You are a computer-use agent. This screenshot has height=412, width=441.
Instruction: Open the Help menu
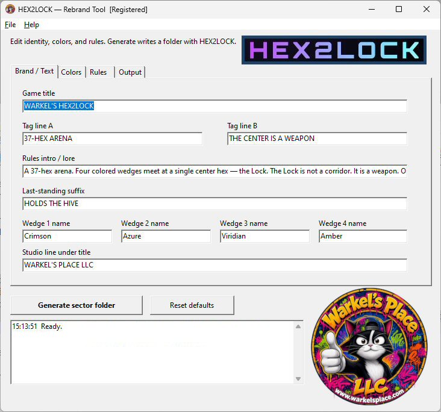coord(31,25)
